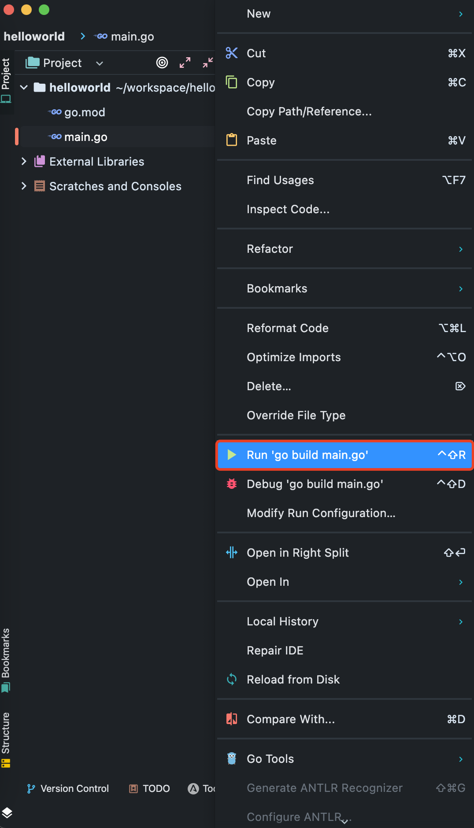Click the Expand All arrows icon
This screenshot has height=828, width=474.
[x=185, y=63]
